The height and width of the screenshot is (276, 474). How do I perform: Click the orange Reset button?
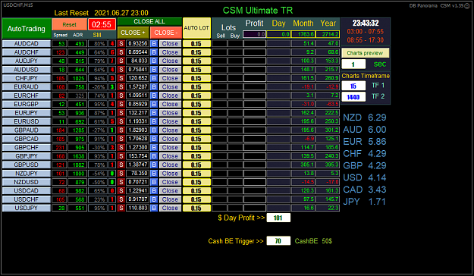click(69, 24)
